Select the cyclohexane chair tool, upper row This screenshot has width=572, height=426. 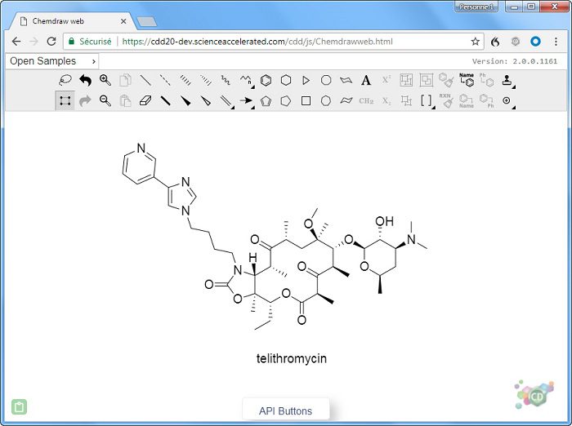[346, 80]
